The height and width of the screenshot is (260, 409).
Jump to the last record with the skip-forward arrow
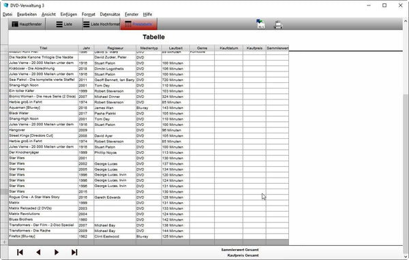tap(74, 253)
